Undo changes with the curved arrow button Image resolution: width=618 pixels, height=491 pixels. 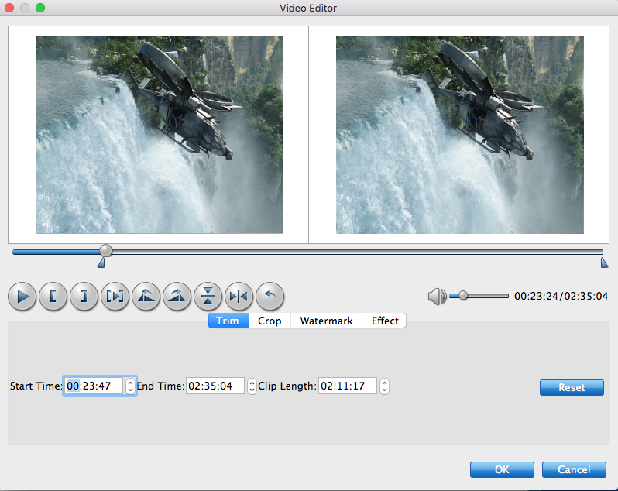click(x=270, y=296)
